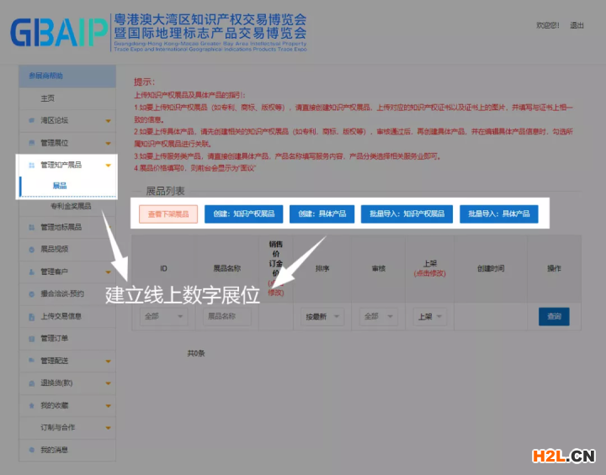Viewport: 606px width, 475px height.
Task: Expand the 我的收藏 menu arrow
Action: (109, 406)
